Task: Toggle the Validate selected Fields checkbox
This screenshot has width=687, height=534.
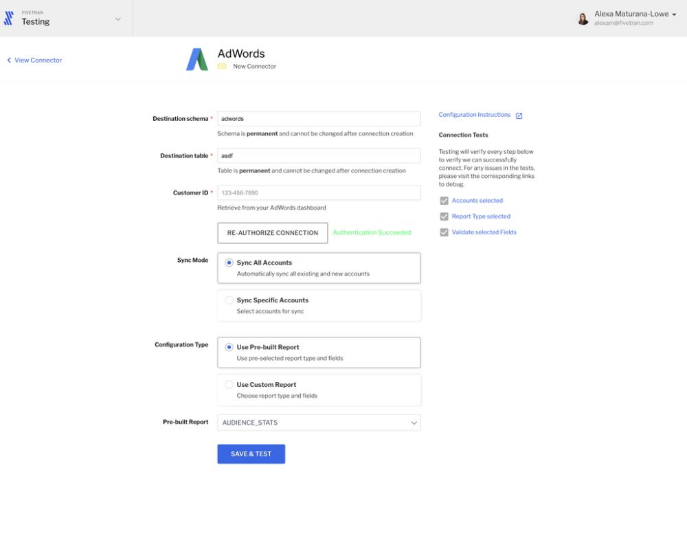Action: [x=444, y=232]
